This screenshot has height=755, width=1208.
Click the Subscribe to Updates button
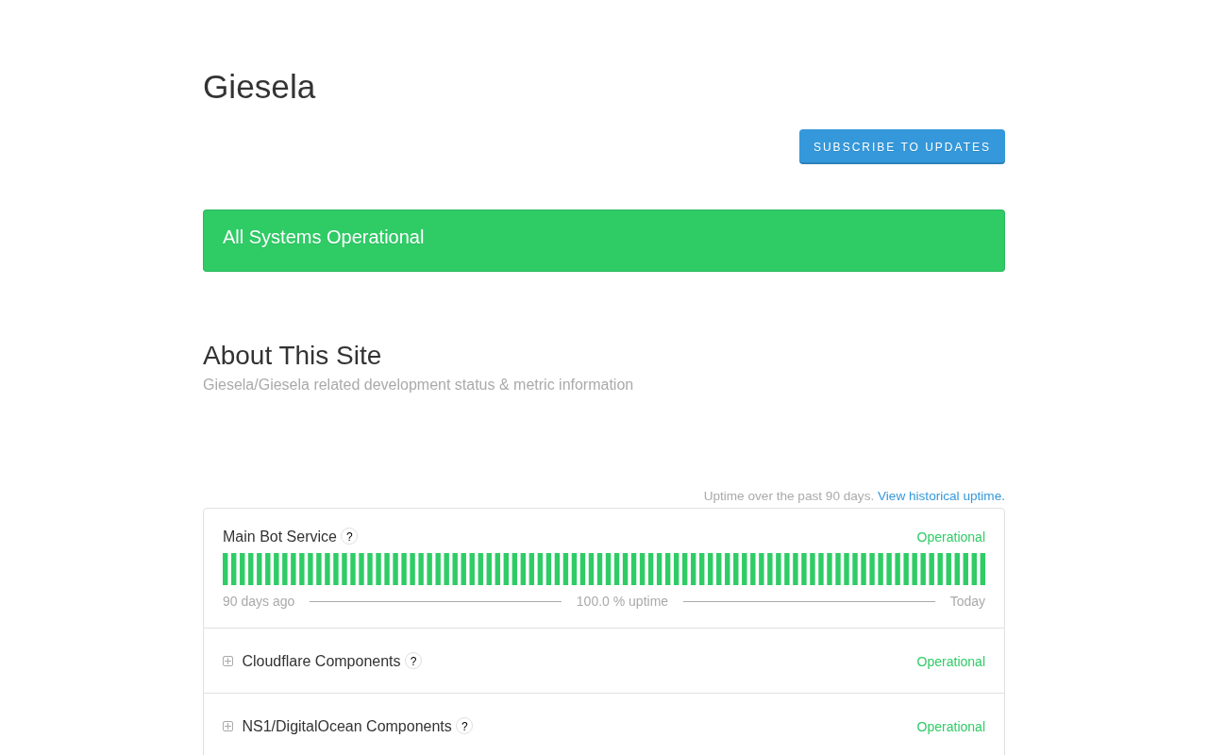point(901,146)
